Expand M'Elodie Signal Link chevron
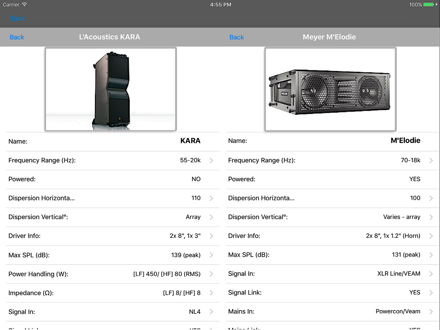The image size is (440, 330). pos(431,293)
